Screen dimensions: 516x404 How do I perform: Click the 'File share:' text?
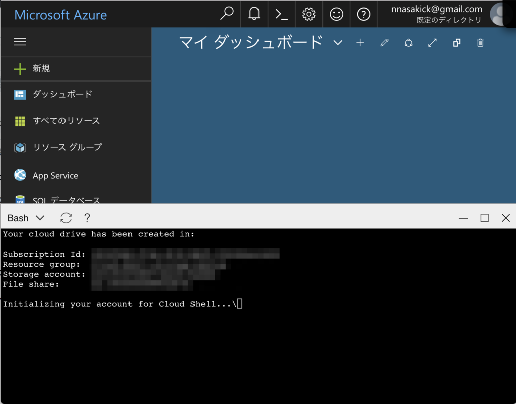[x=31, y=284]
